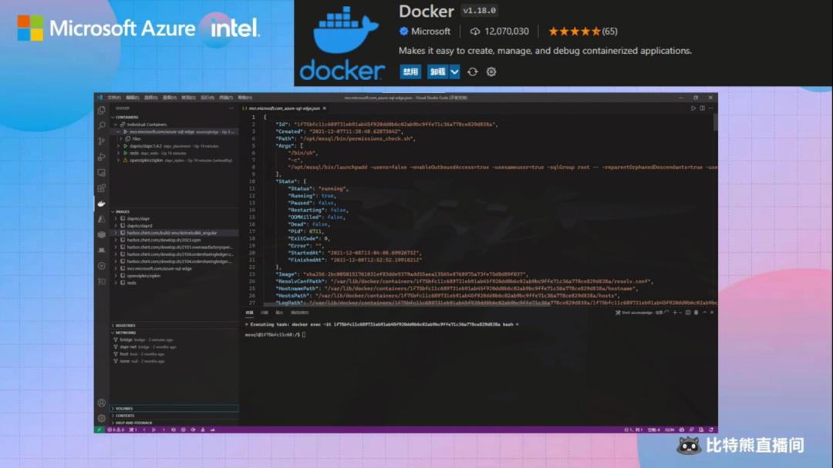Close the azure-sql-edge.json editor tab
The image size is (833, 468).
(325, 108)
